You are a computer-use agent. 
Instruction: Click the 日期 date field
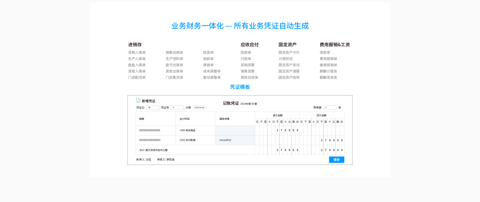tap(199, 107)
